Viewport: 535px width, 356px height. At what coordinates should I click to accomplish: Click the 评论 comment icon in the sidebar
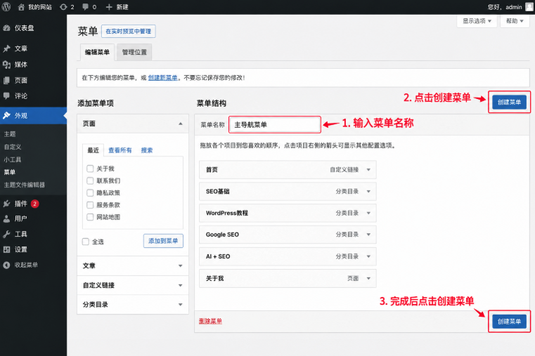tap(6, 96)
